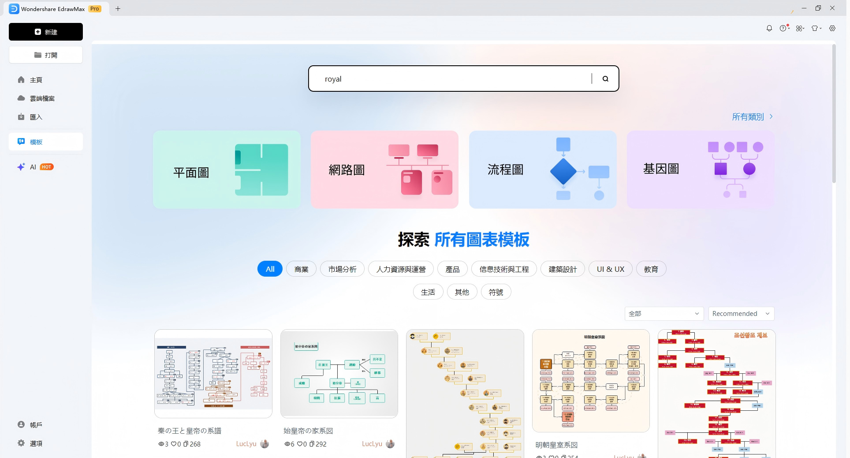
Task: Open the Recommended sort dropdown
Action: (x=741, y=313)
